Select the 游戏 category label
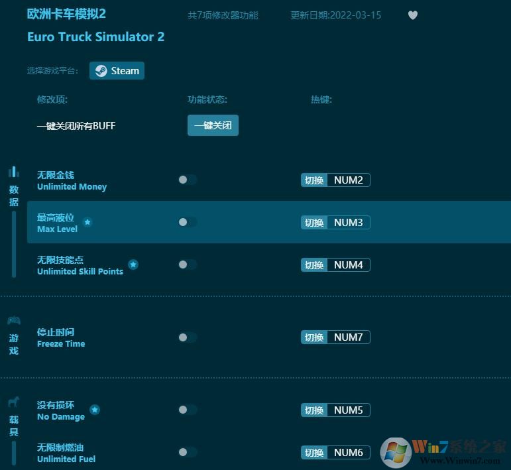511x470 pixels. coord(14,344)
